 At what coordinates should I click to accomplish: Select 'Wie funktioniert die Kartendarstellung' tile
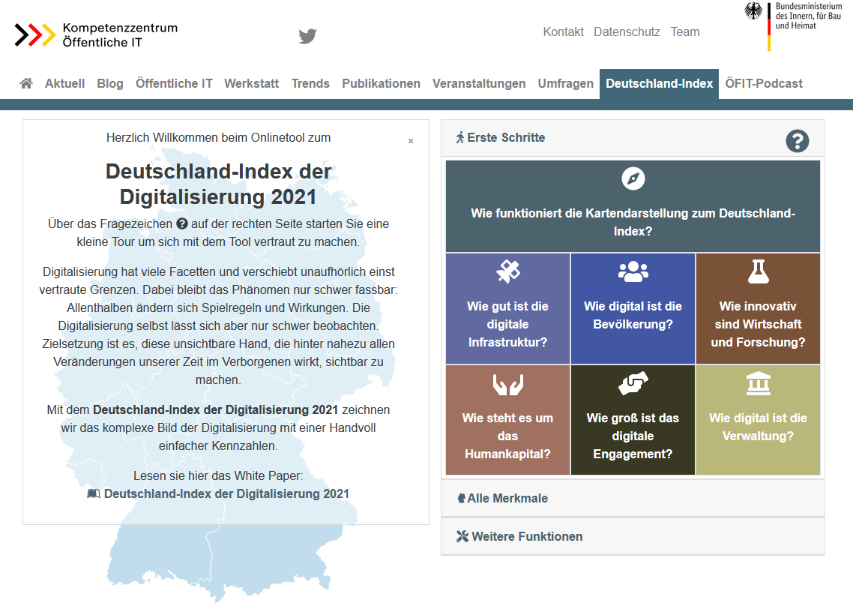pos(633,206)
